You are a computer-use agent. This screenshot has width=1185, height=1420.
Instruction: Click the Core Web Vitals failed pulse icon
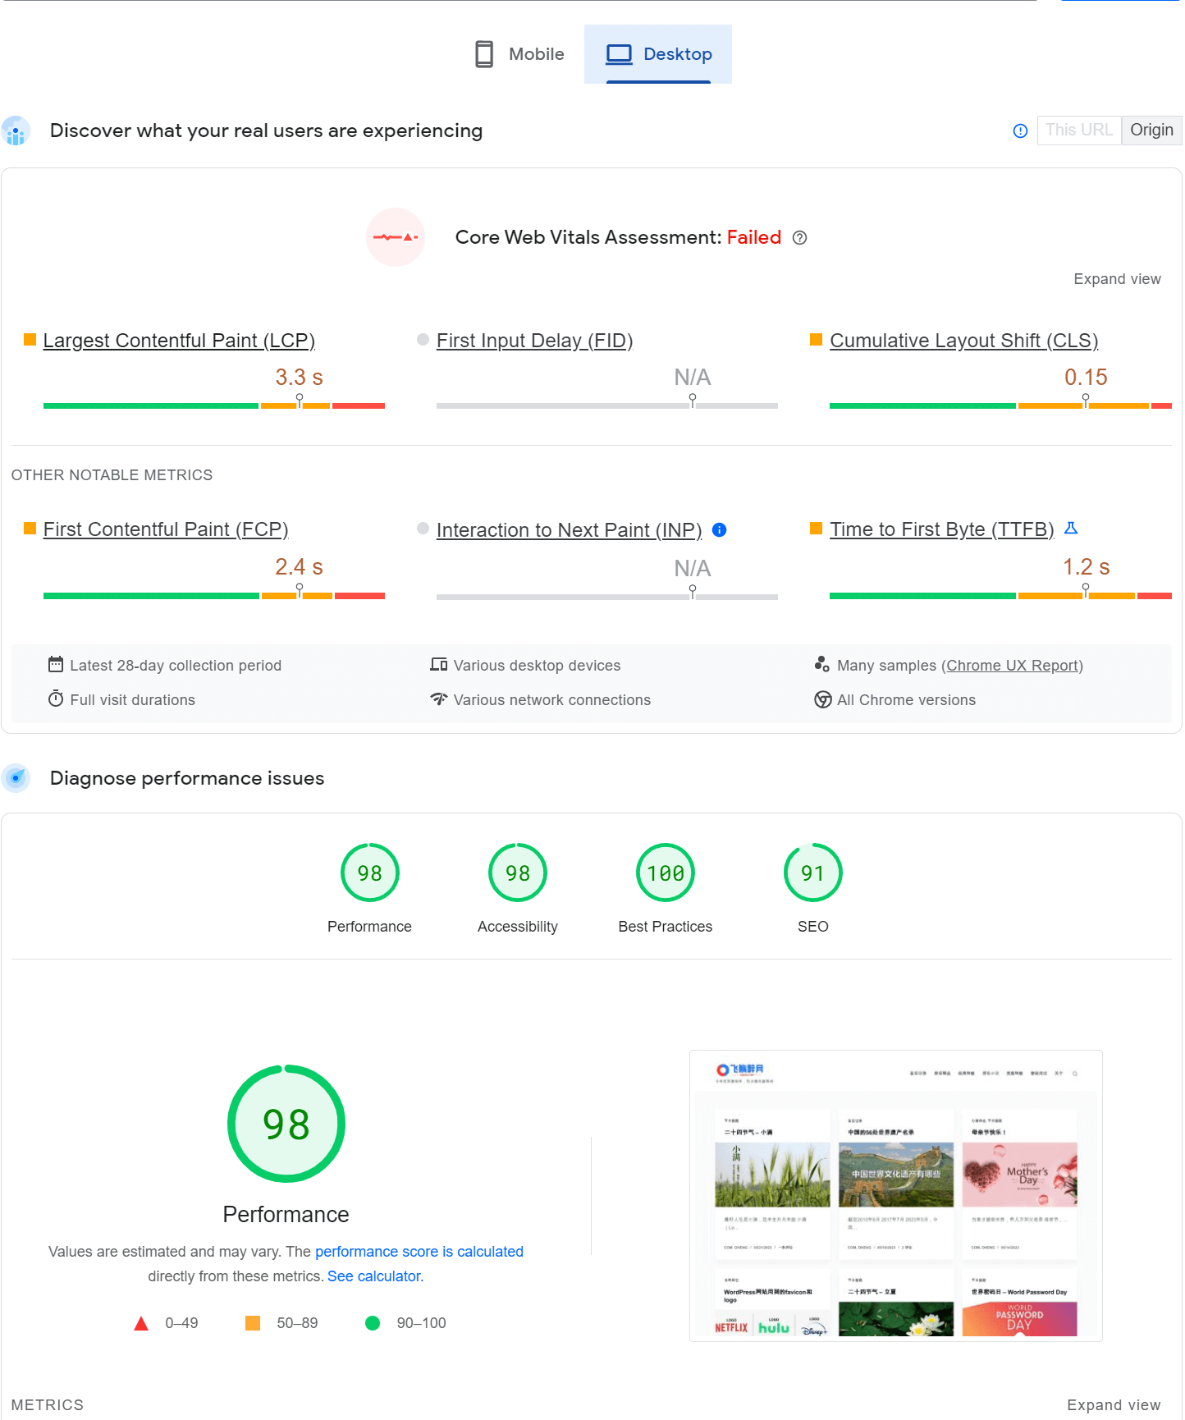point(396,238)
